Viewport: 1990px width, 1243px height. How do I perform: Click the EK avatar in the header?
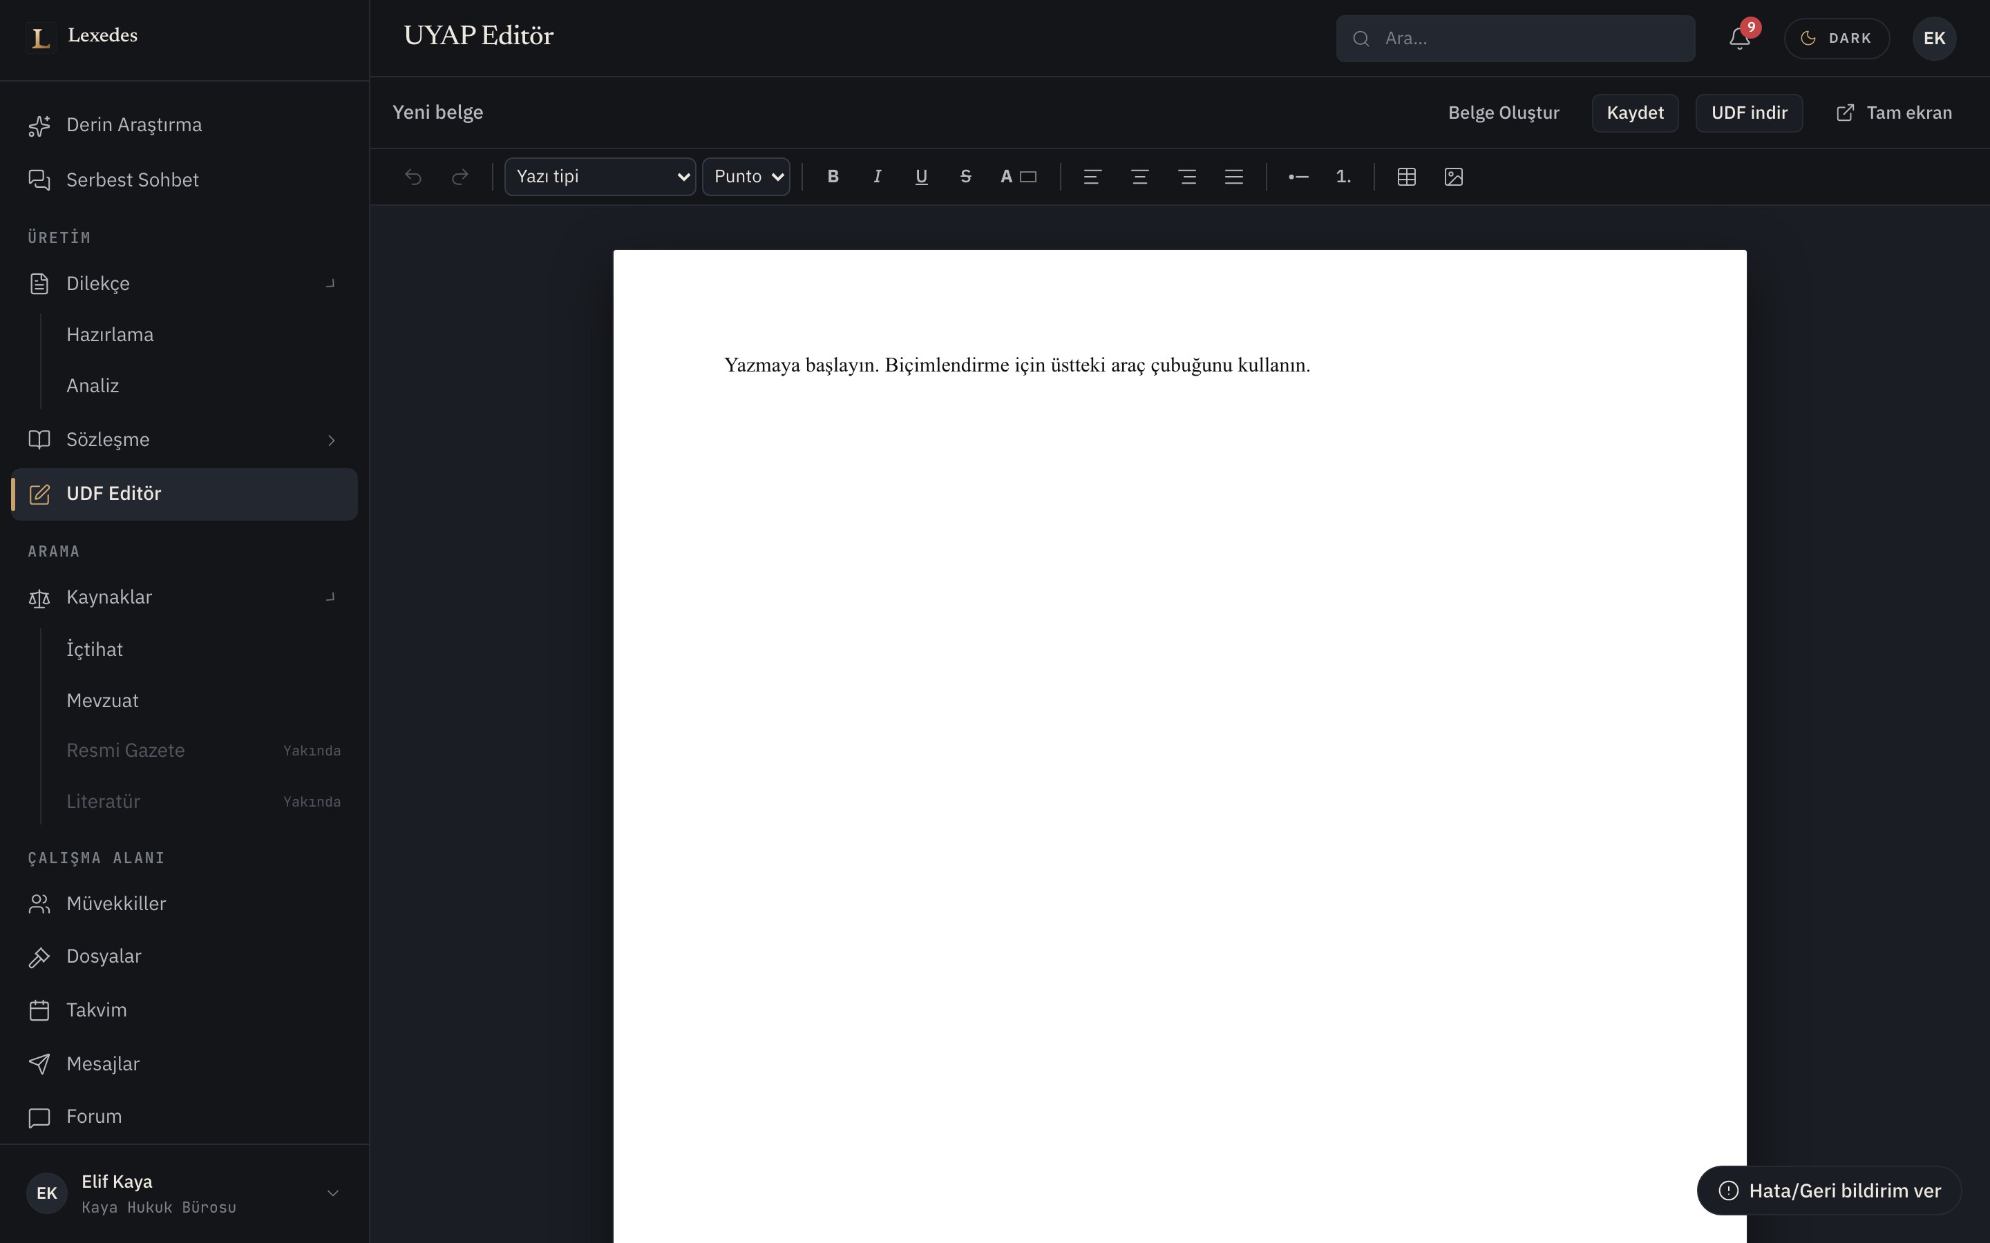pyautogui.click(x=1934, y=39)
